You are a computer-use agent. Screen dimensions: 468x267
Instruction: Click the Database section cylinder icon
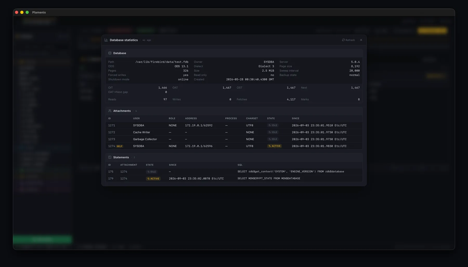pos(110,53)
